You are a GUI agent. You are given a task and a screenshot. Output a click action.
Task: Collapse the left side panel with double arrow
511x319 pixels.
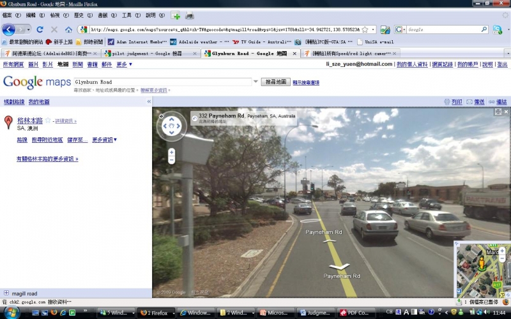(149, 101)
